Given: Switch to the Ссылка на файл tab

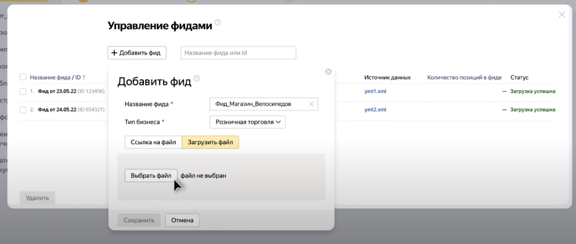Looking at the screenshot, I should point(153,142).
